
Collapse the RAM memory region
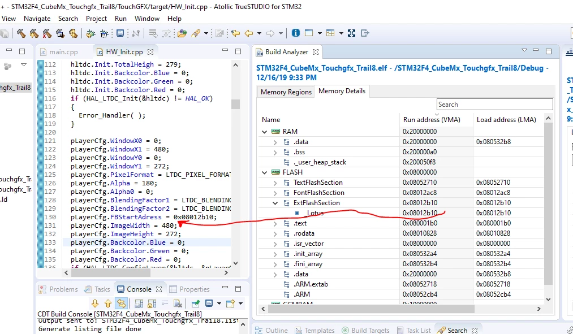[265, 132]
